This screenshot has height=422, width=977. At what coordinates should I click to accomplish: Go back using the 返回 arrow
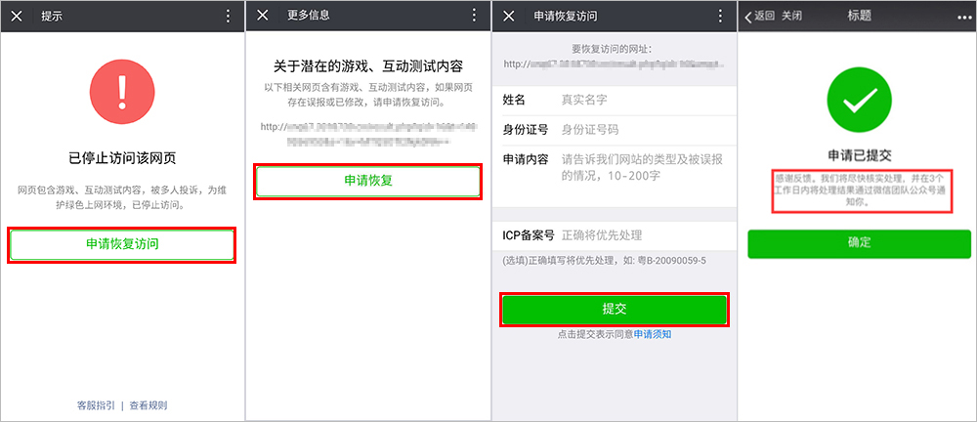tap(759, 17)
